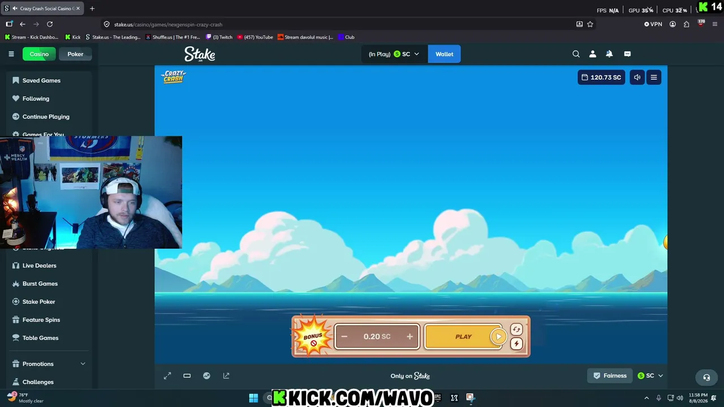The width and height of the screenshot is (724, 407).
Task: Open the Kick bookmark
Action: (x=72, y=37)
